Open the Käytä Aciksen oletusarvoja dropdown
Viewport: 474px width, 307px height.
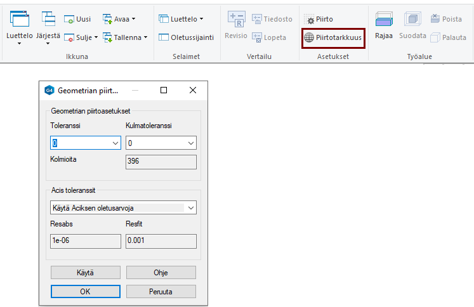pyautogui.click(x=191, y=207)
